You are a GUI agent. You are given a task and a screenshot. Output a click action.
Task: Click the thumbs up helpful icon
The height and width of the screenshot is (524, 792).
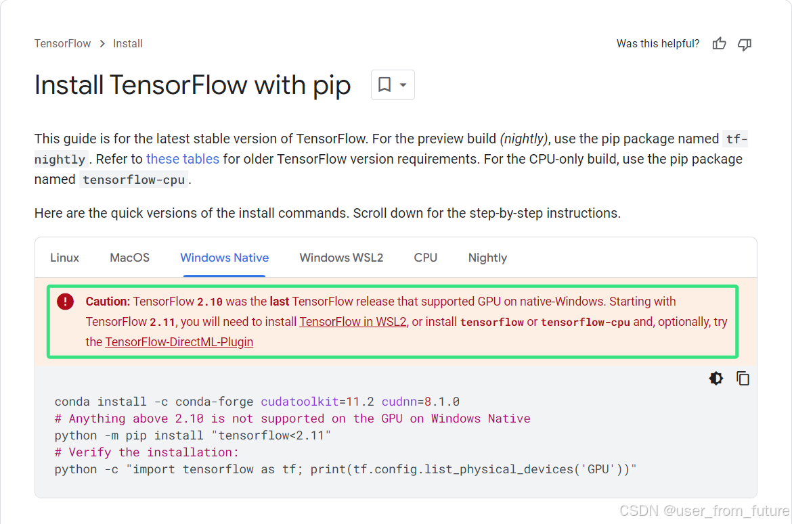(720, 44)
